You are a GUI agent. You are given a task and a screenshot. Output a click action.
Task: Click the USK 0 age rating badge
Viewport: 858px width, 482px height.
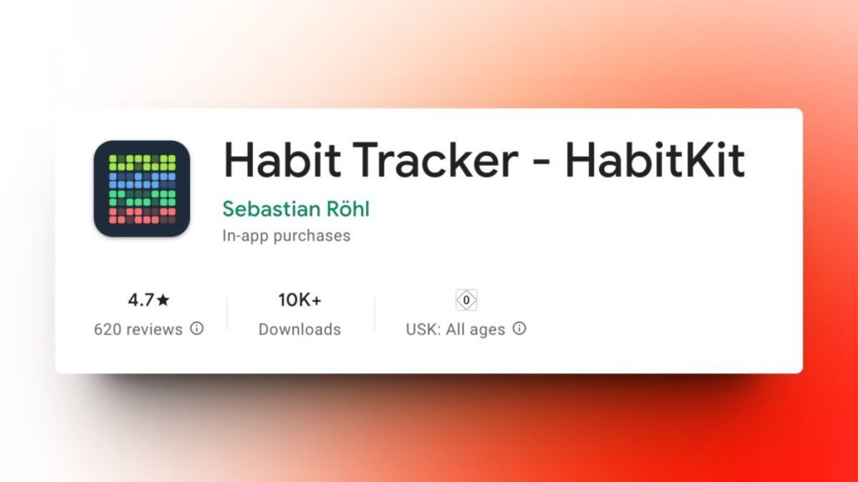click(466, 300)
